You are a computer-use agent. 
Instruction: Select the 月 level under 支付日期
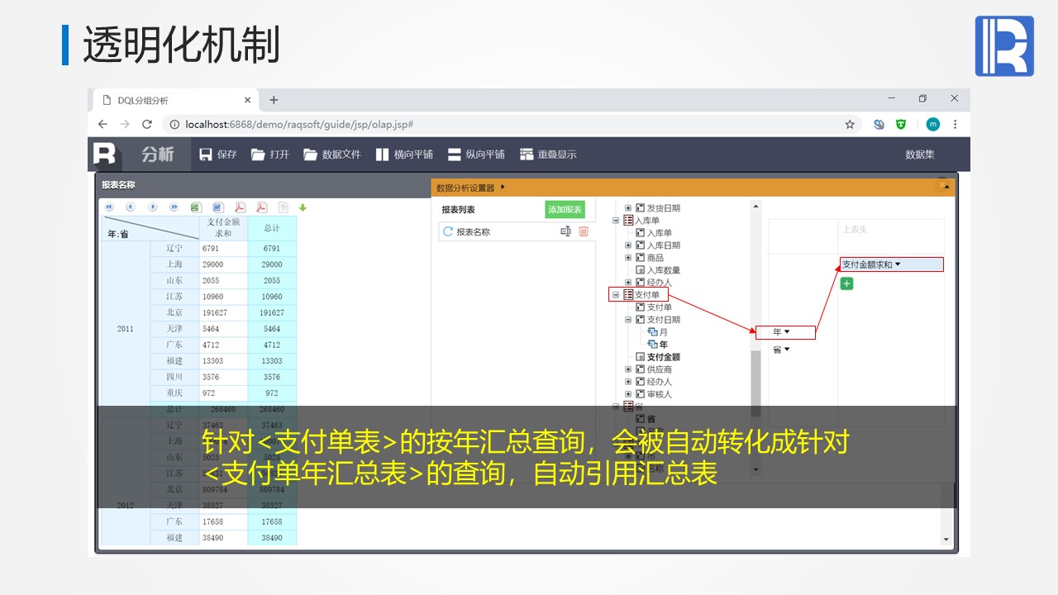click(664, 332)
